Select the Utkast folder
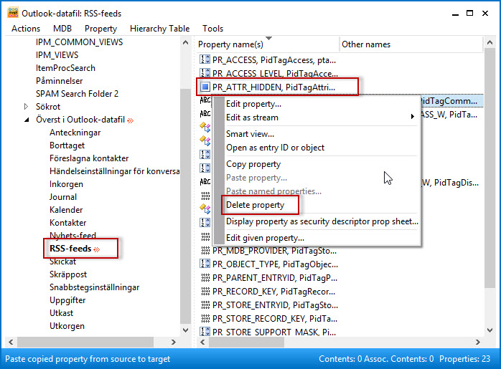The width and height of the screenshot is (501, 369). click(61, 313)
